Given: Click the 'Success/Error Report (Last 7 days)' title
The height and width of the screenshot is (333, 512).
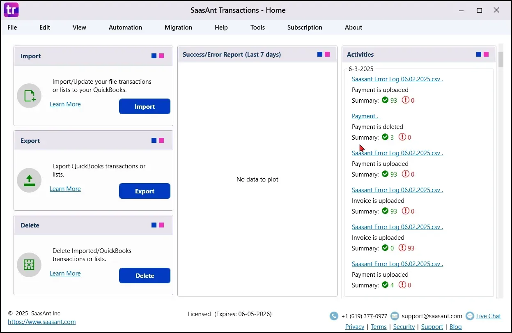Looking at the screenshot, I should pyautogui.click(x=232, y=54).
